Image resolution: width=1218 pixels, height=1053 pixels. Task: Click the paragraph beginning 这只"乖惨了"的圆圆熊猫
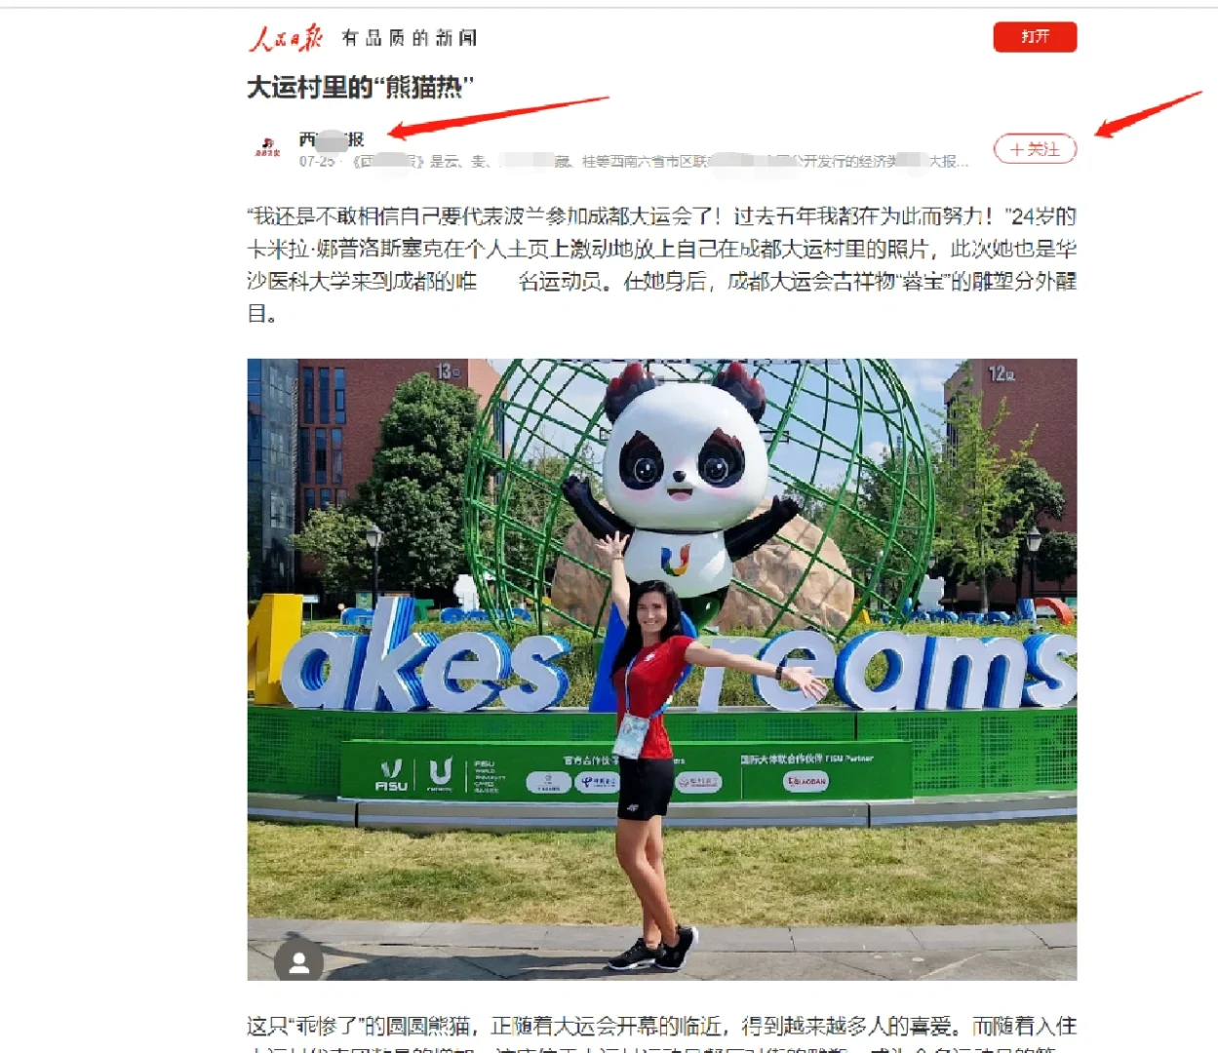[x=662, y=1033]
